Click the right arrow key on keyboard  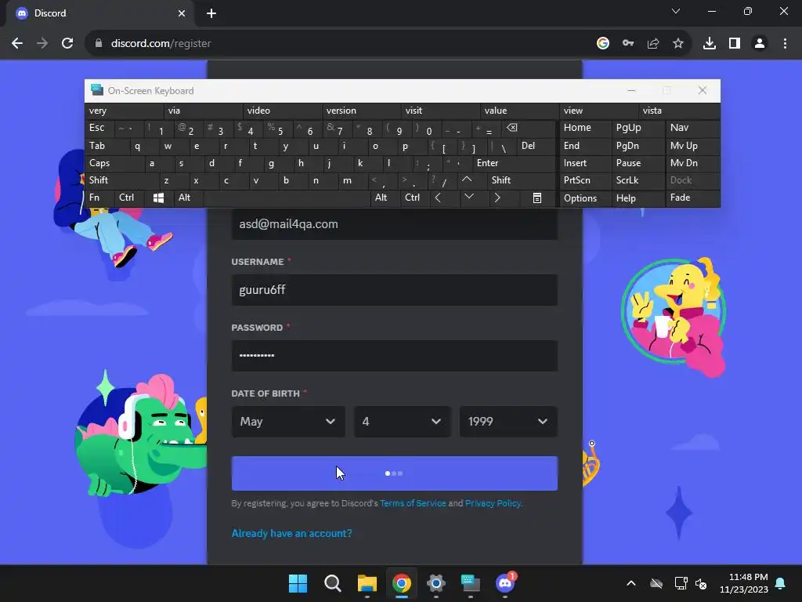497,198
